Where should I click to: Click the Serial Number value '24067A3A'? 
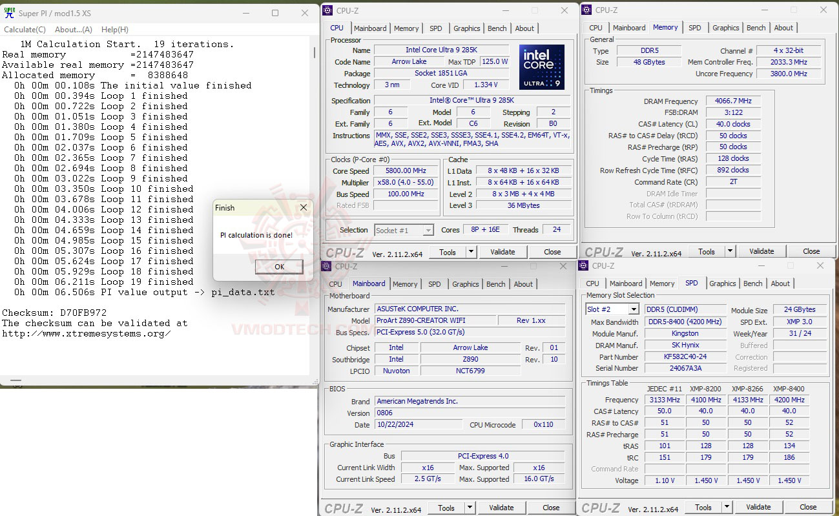click(685, 368)
